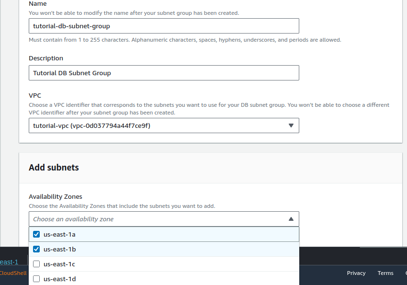Open CloudShell from the footer
Viewport: 407px width, 285px height.
(x=13, y=273)
